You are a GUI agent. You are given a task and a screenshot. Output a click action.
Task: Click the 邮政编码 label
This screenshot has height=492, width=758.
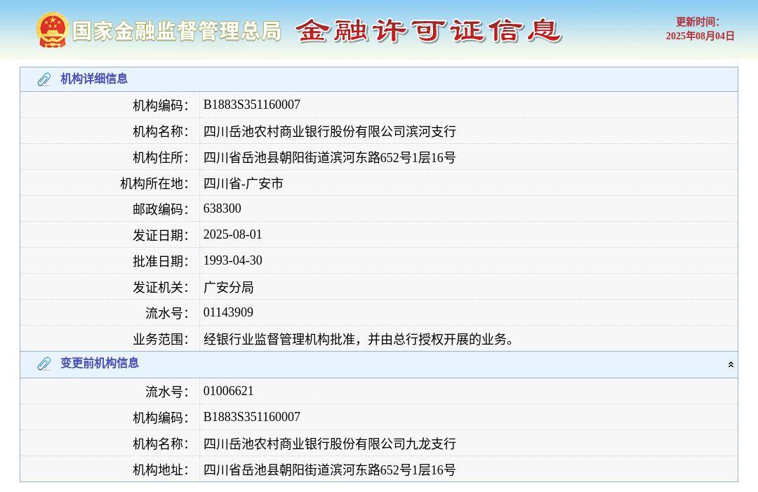point(161,209)
